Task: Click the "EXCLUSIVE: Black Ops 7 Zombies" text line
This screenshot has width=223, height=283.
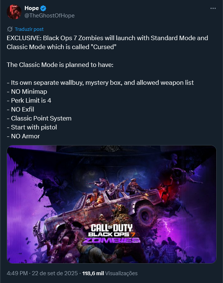Action: pyautogui.click(x=107, y=38)
